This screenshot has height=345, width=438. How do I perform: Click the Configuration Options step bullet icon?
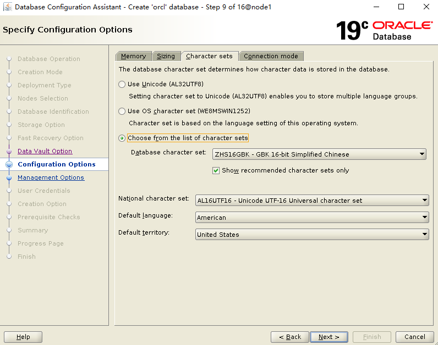9,164
